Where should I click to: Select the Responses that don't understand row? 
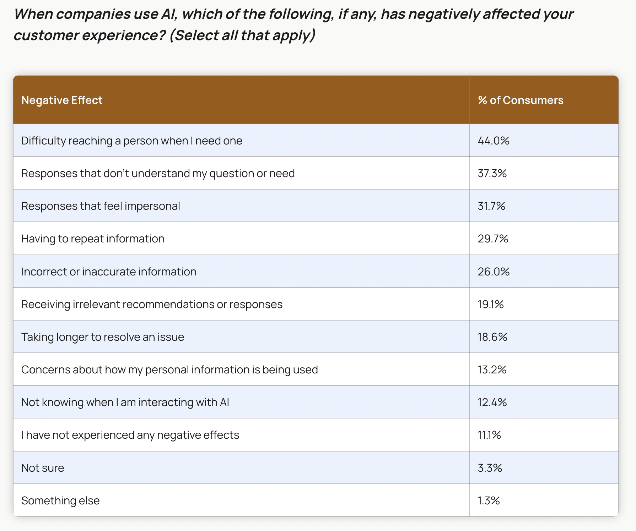point(316,173)
